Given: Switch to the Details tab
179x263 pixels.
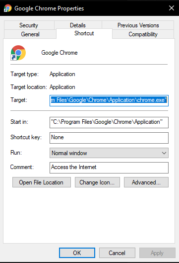Looking at the screenshot, I should pyautogui.click(x=78, y=25).
